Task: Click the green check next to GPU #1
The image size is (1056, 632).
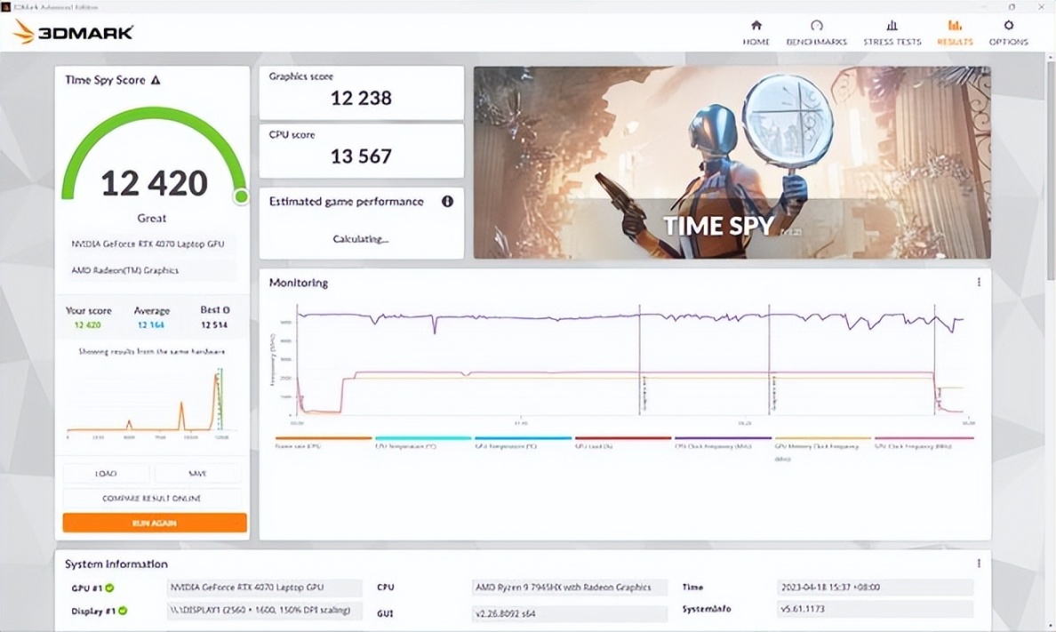Action: tap(109, 588)
